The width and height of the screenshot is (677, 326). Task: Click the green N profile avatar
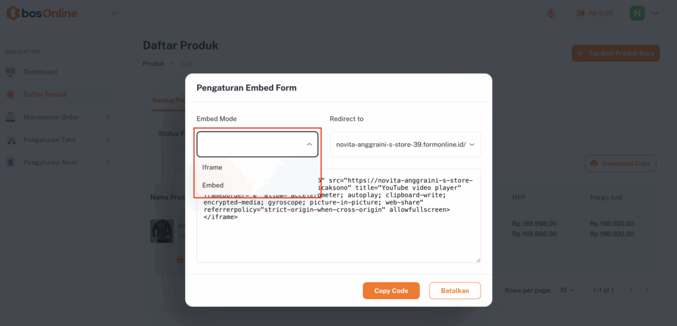click(x=637, y=13)
